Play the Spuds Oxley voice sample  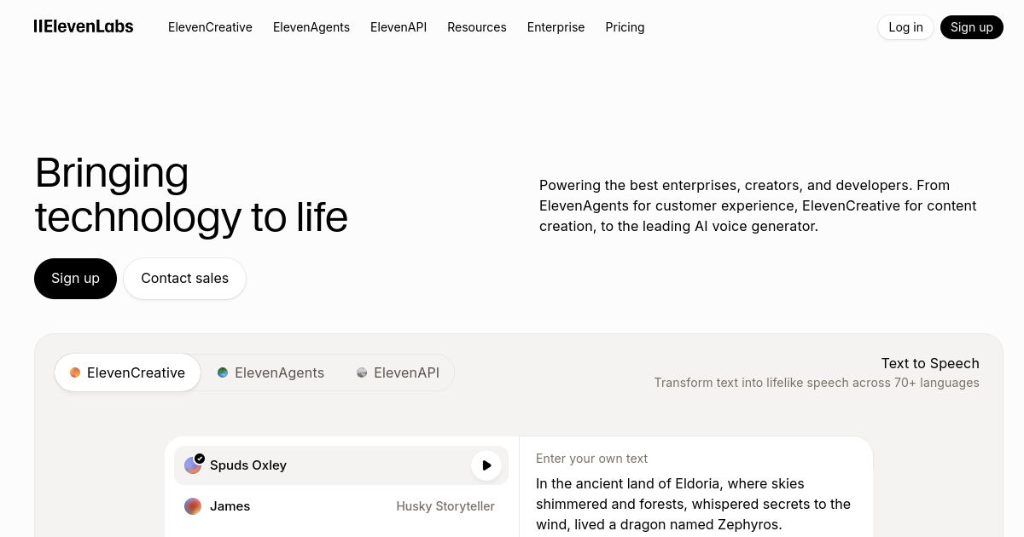486,465
